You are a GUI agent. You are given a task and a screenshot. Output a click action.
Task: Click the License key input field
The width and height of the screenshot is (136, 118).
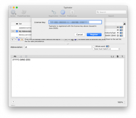tap(75, 22)
